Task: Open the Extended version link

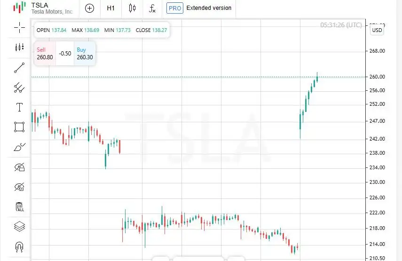Action: (209, 8)
